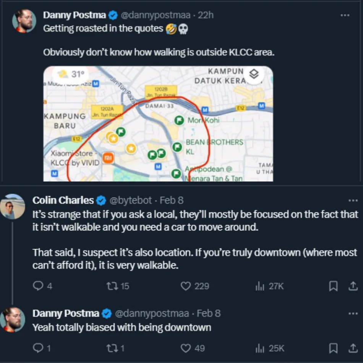
Task: Click Colin Charles's profile avatar
Action: 13,206
